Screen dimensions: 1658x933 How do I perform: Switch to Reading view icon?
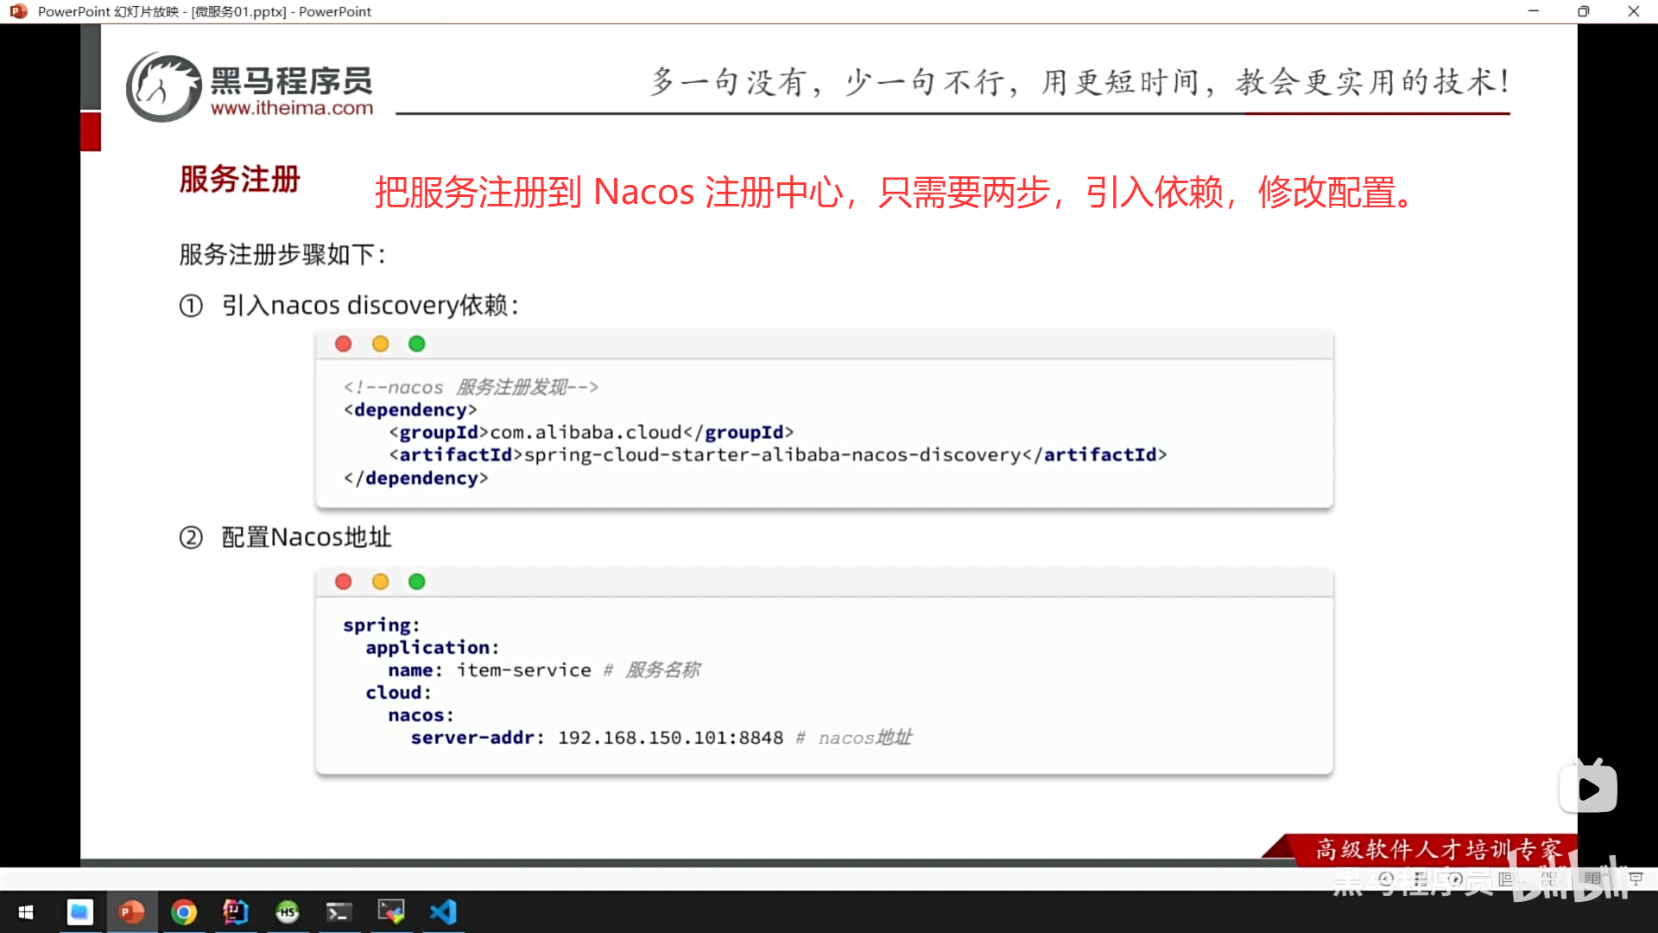[1592, 879]
